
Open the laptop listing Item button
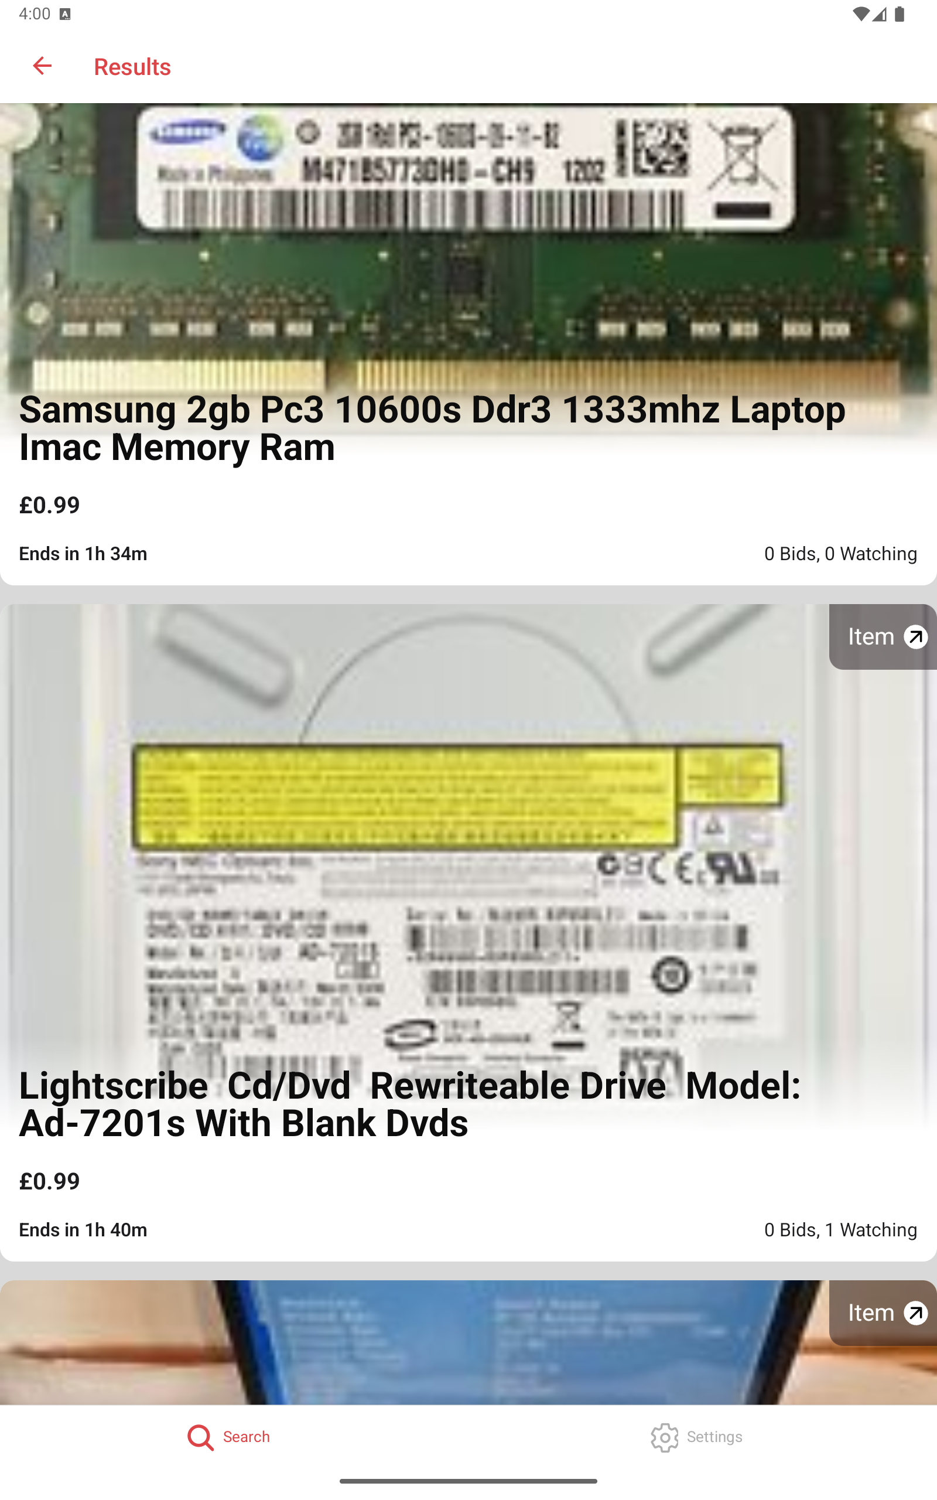(x=883, y=1312)
